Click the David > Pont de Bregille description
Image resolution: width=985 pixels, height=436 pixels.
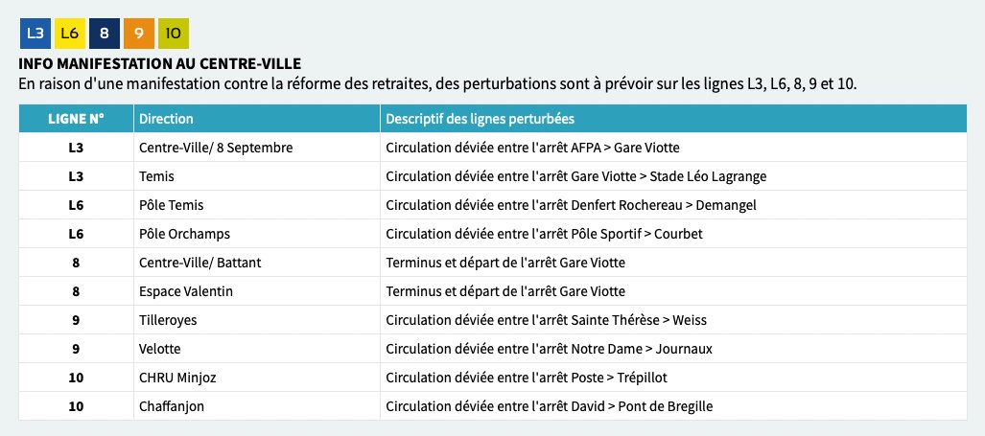tap(673, 406)
